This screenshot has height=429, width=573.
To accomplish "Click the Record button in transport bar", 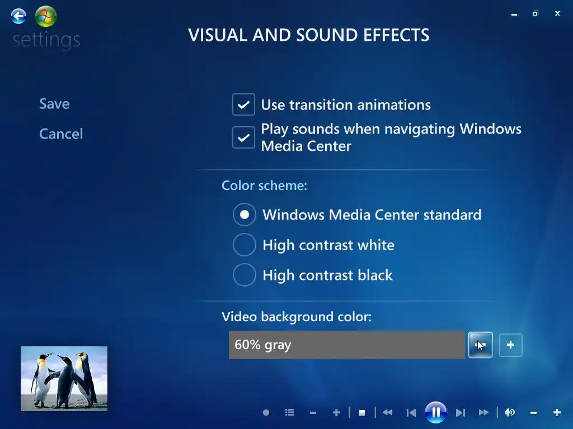I will click(266, 413).
